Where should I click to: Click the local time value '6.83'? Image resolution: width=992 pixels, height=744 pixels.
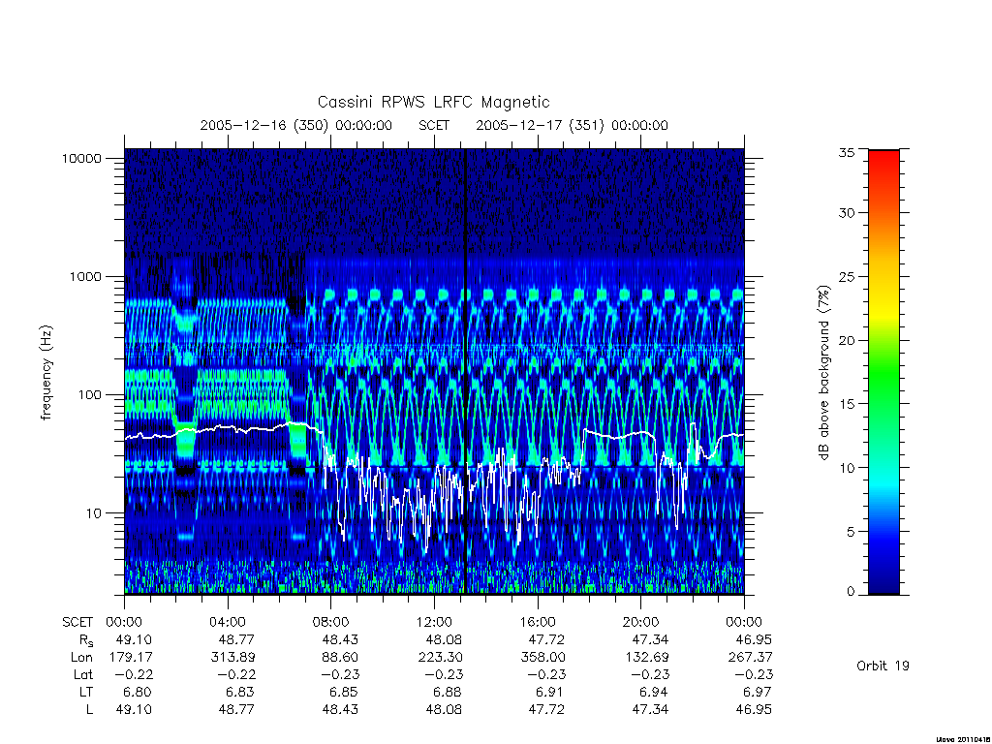[x=240, y=692]
